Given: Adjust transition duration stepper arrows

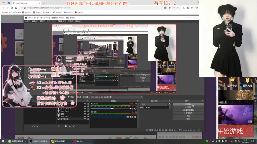Looking at the screenshot, I should [170, 108].
